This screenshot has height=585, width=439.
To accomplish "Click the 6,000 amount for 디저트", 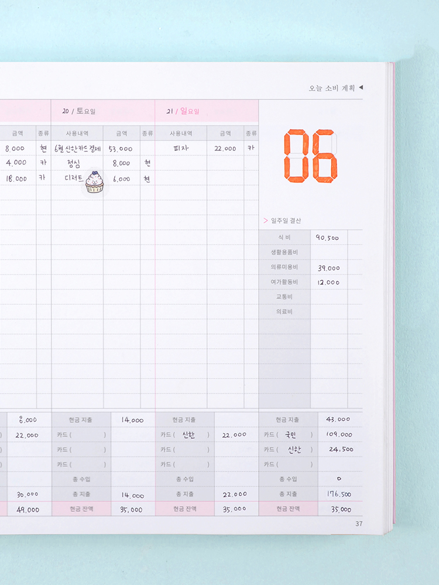I will tap(122, 179).
